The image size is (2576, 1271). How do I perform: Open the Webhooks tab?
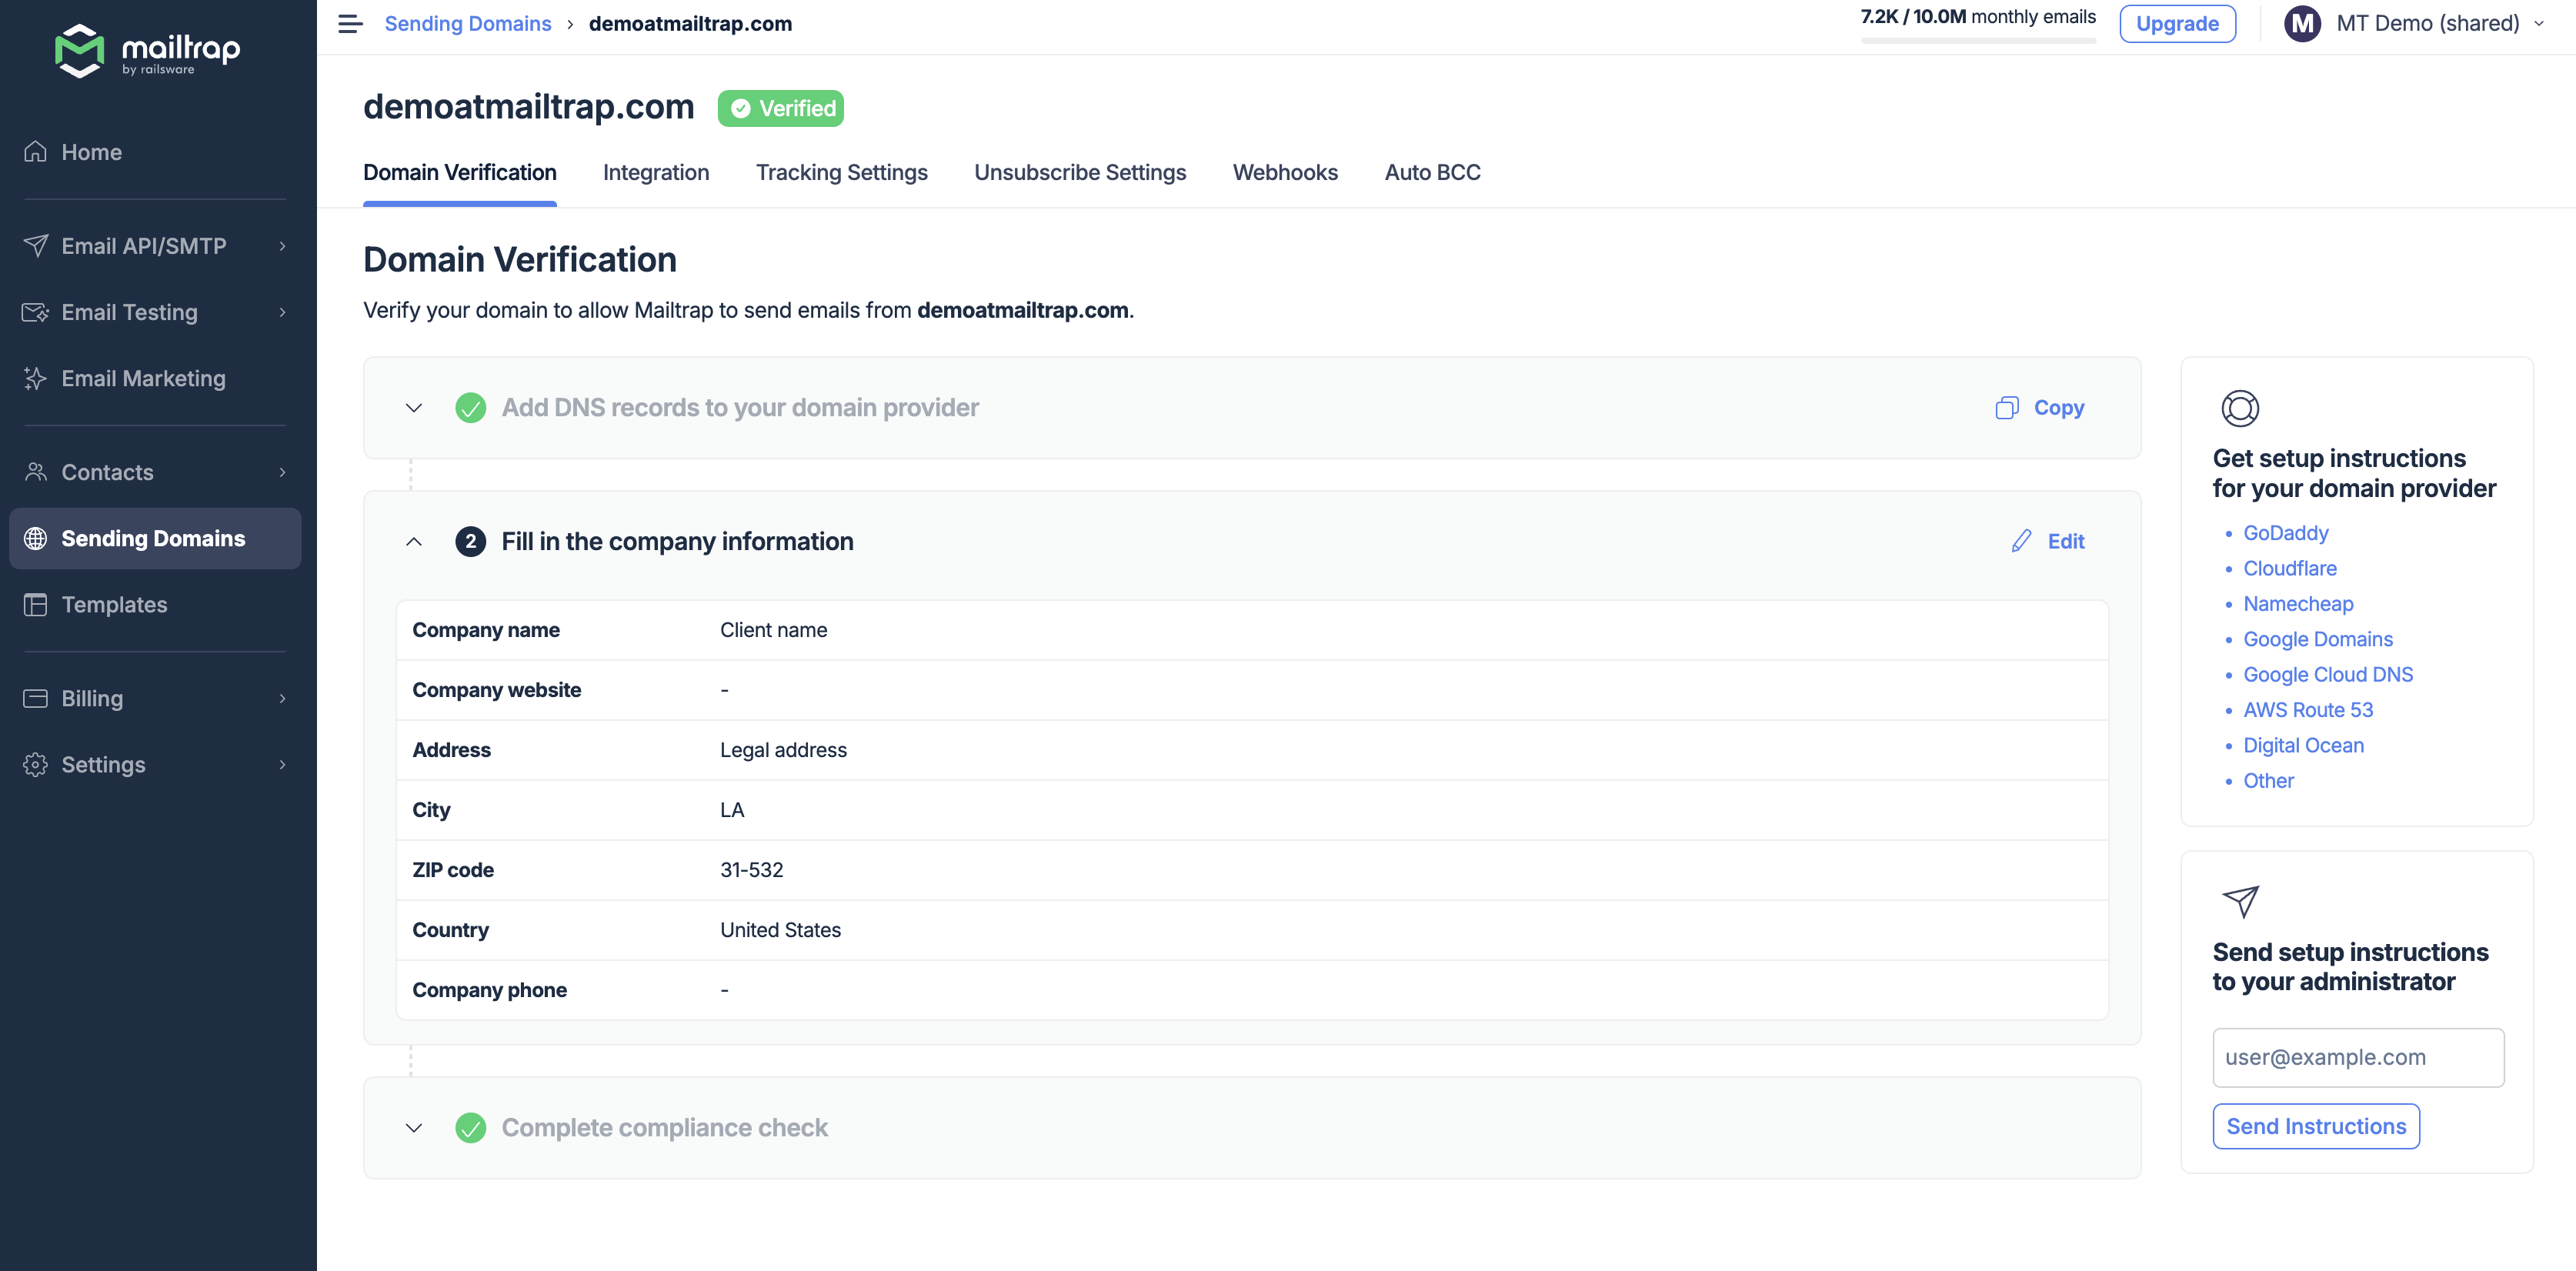(x=1285, y=172)
